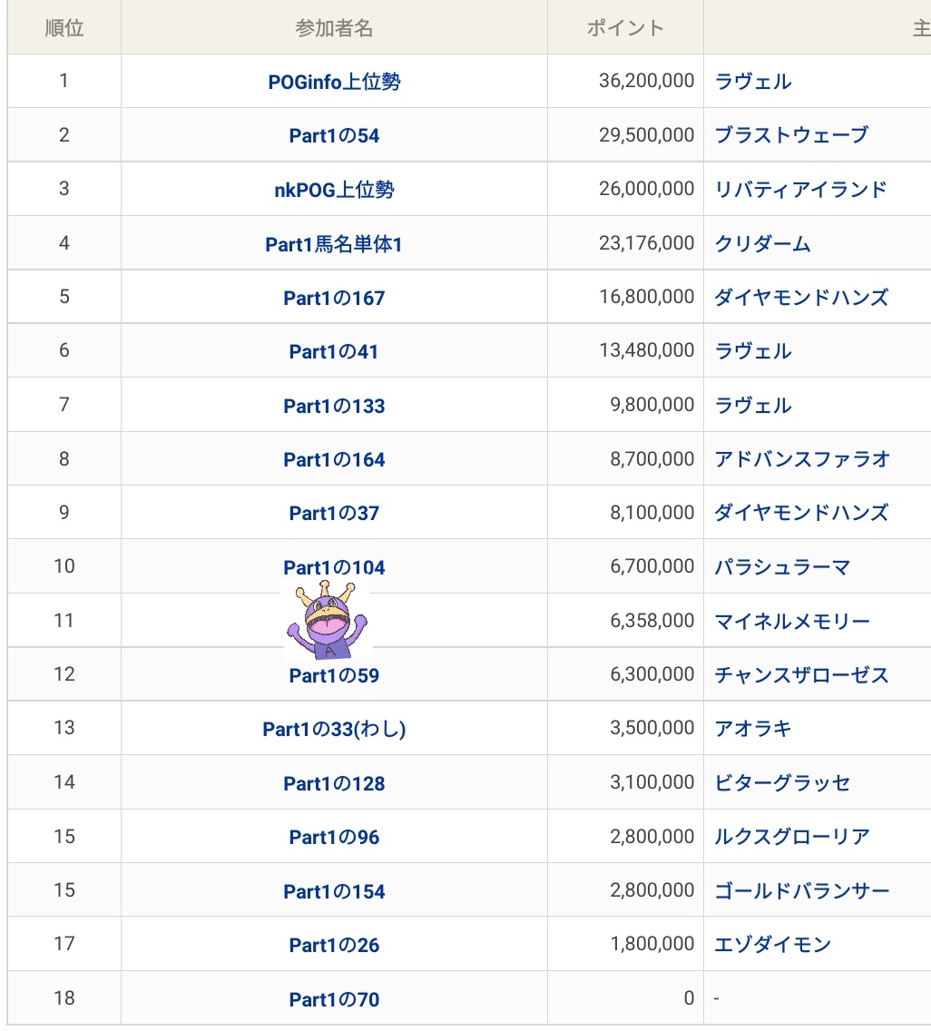Open the マイネルメモリー horse link

click(792, 621)
